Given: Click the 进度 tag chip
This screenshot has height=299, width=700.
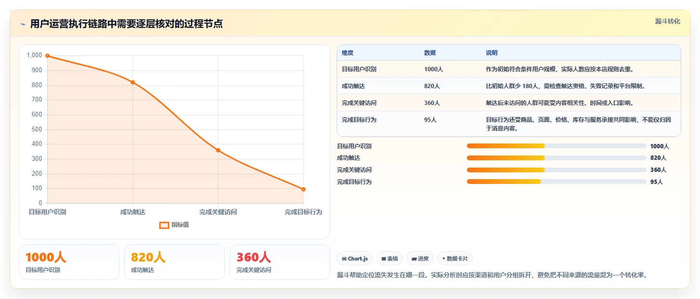Looking at the screenshot, I should pyautogui.click(x=420, y=259).
